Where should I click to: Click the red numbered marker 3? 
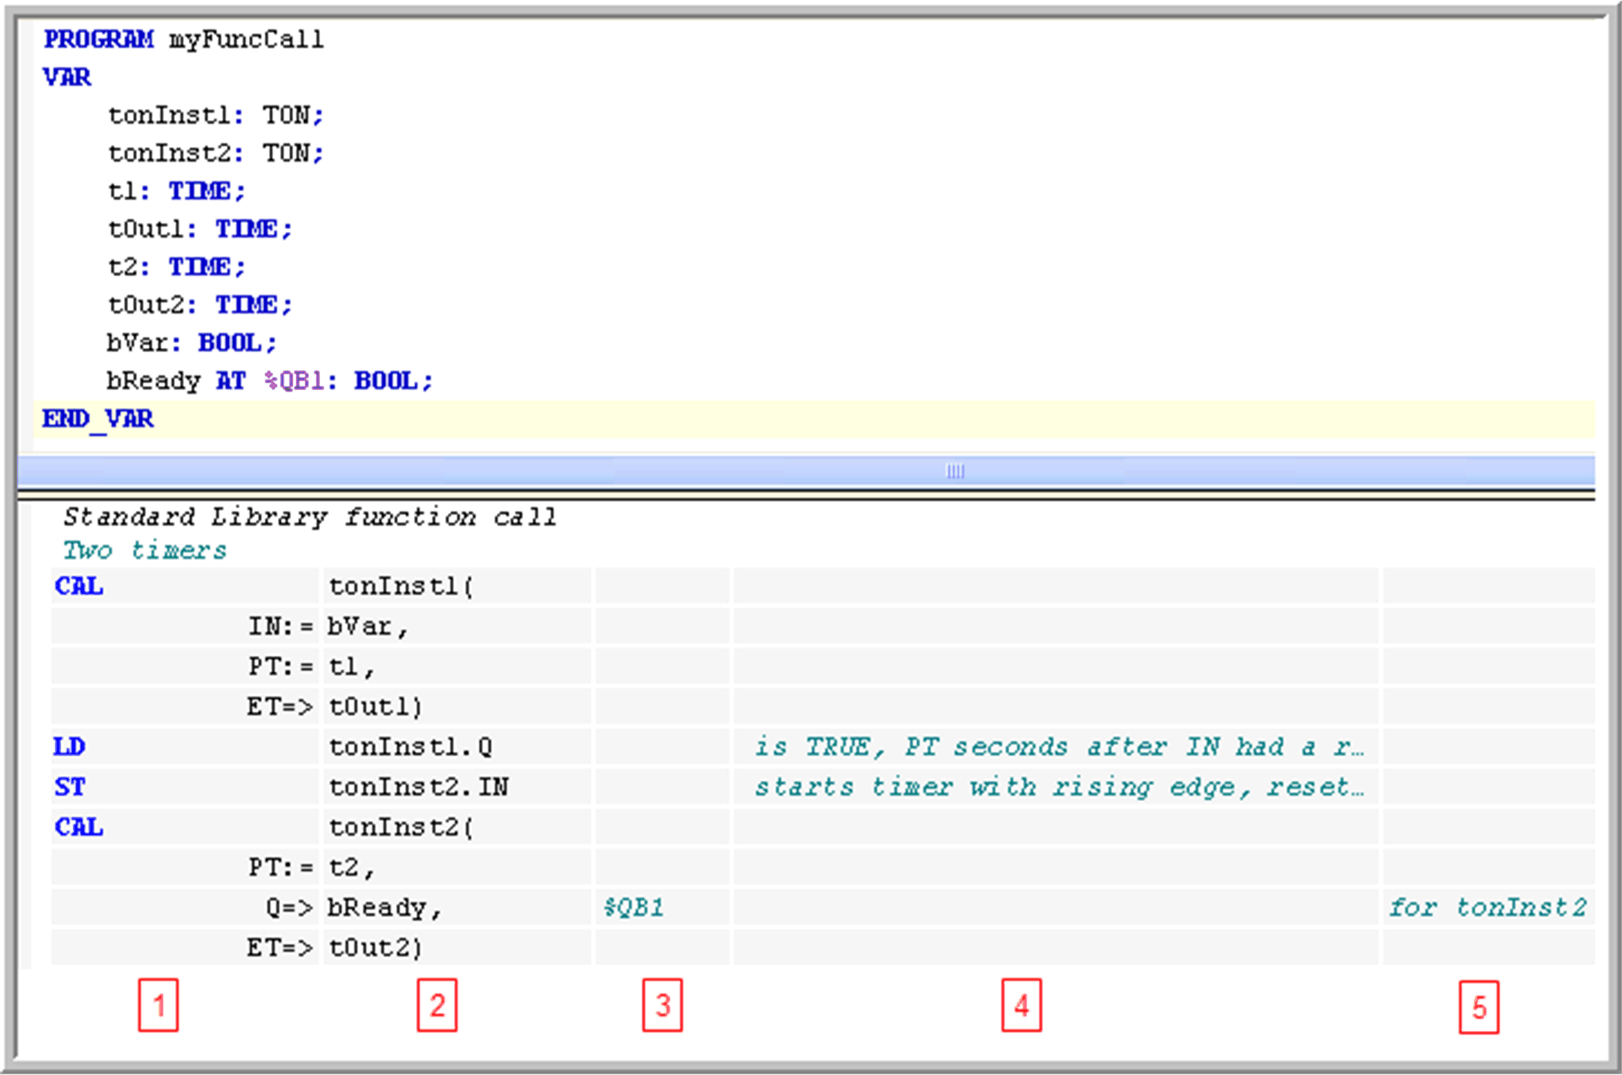coord(662,1006)
